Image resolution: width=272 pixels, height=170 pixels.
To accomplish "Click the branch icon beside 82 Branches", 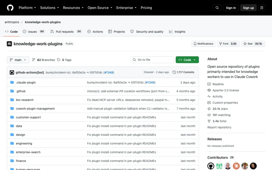I will pyautogui.click(x=34, y=60).
